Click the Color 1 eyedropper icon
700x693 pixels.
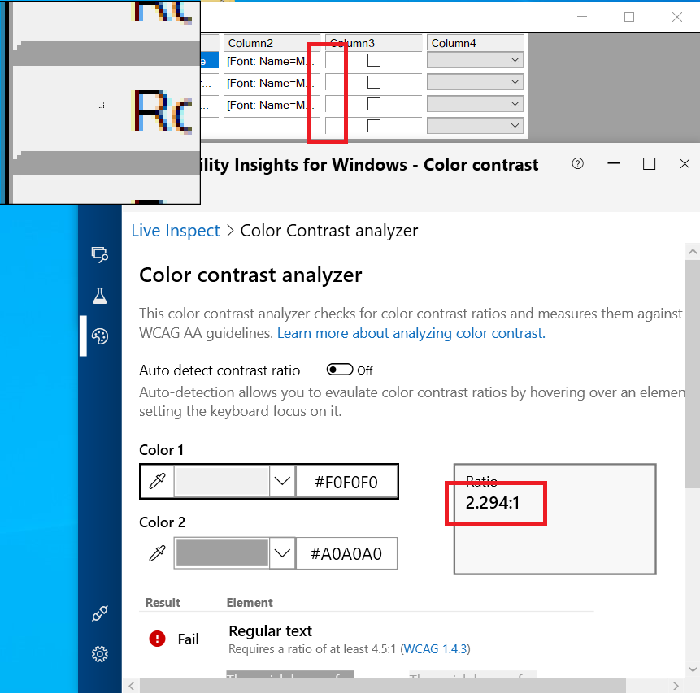point(157,481)
